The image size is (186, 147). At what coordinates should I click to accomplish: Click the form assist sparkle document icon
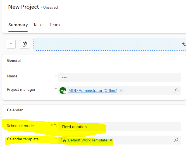click(25, 44)
